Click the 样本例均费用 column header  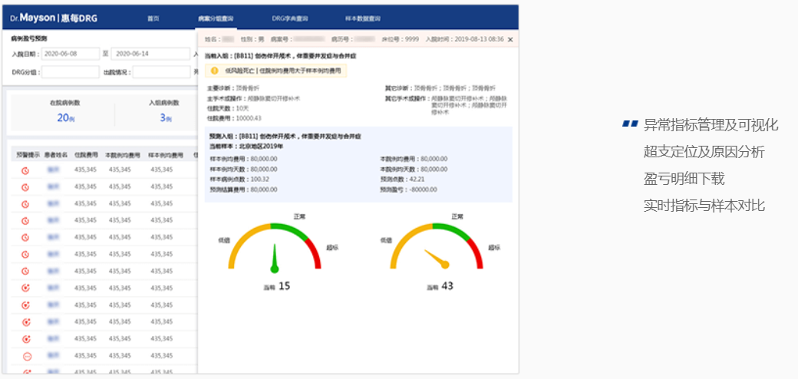tap(166, 155)
